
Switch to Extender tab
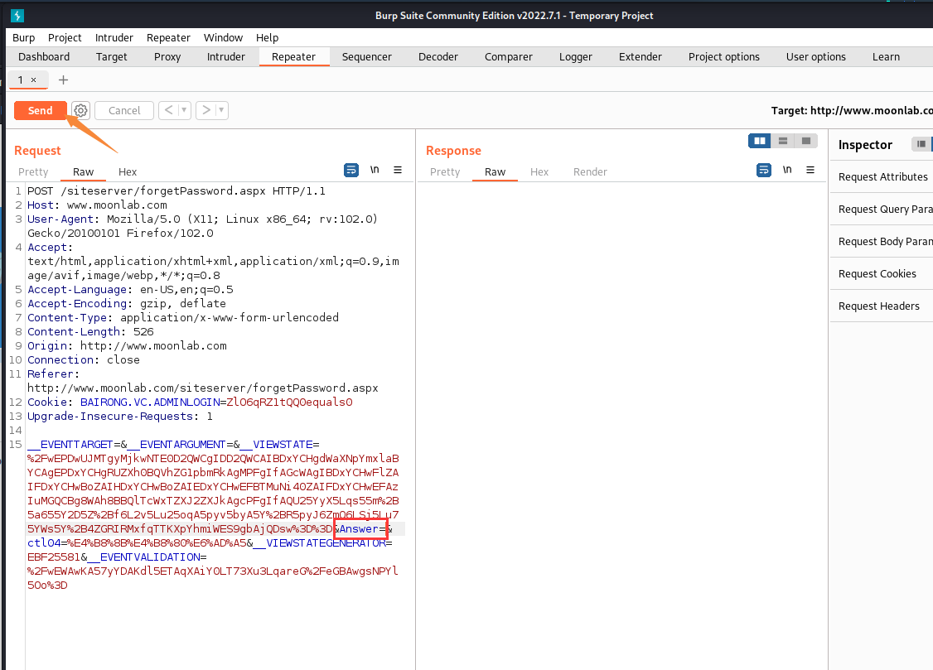point(641,56)
